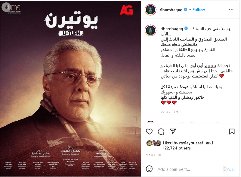Open the three-dot more options menu
This screenshot has width=241, height=177.
231,10
